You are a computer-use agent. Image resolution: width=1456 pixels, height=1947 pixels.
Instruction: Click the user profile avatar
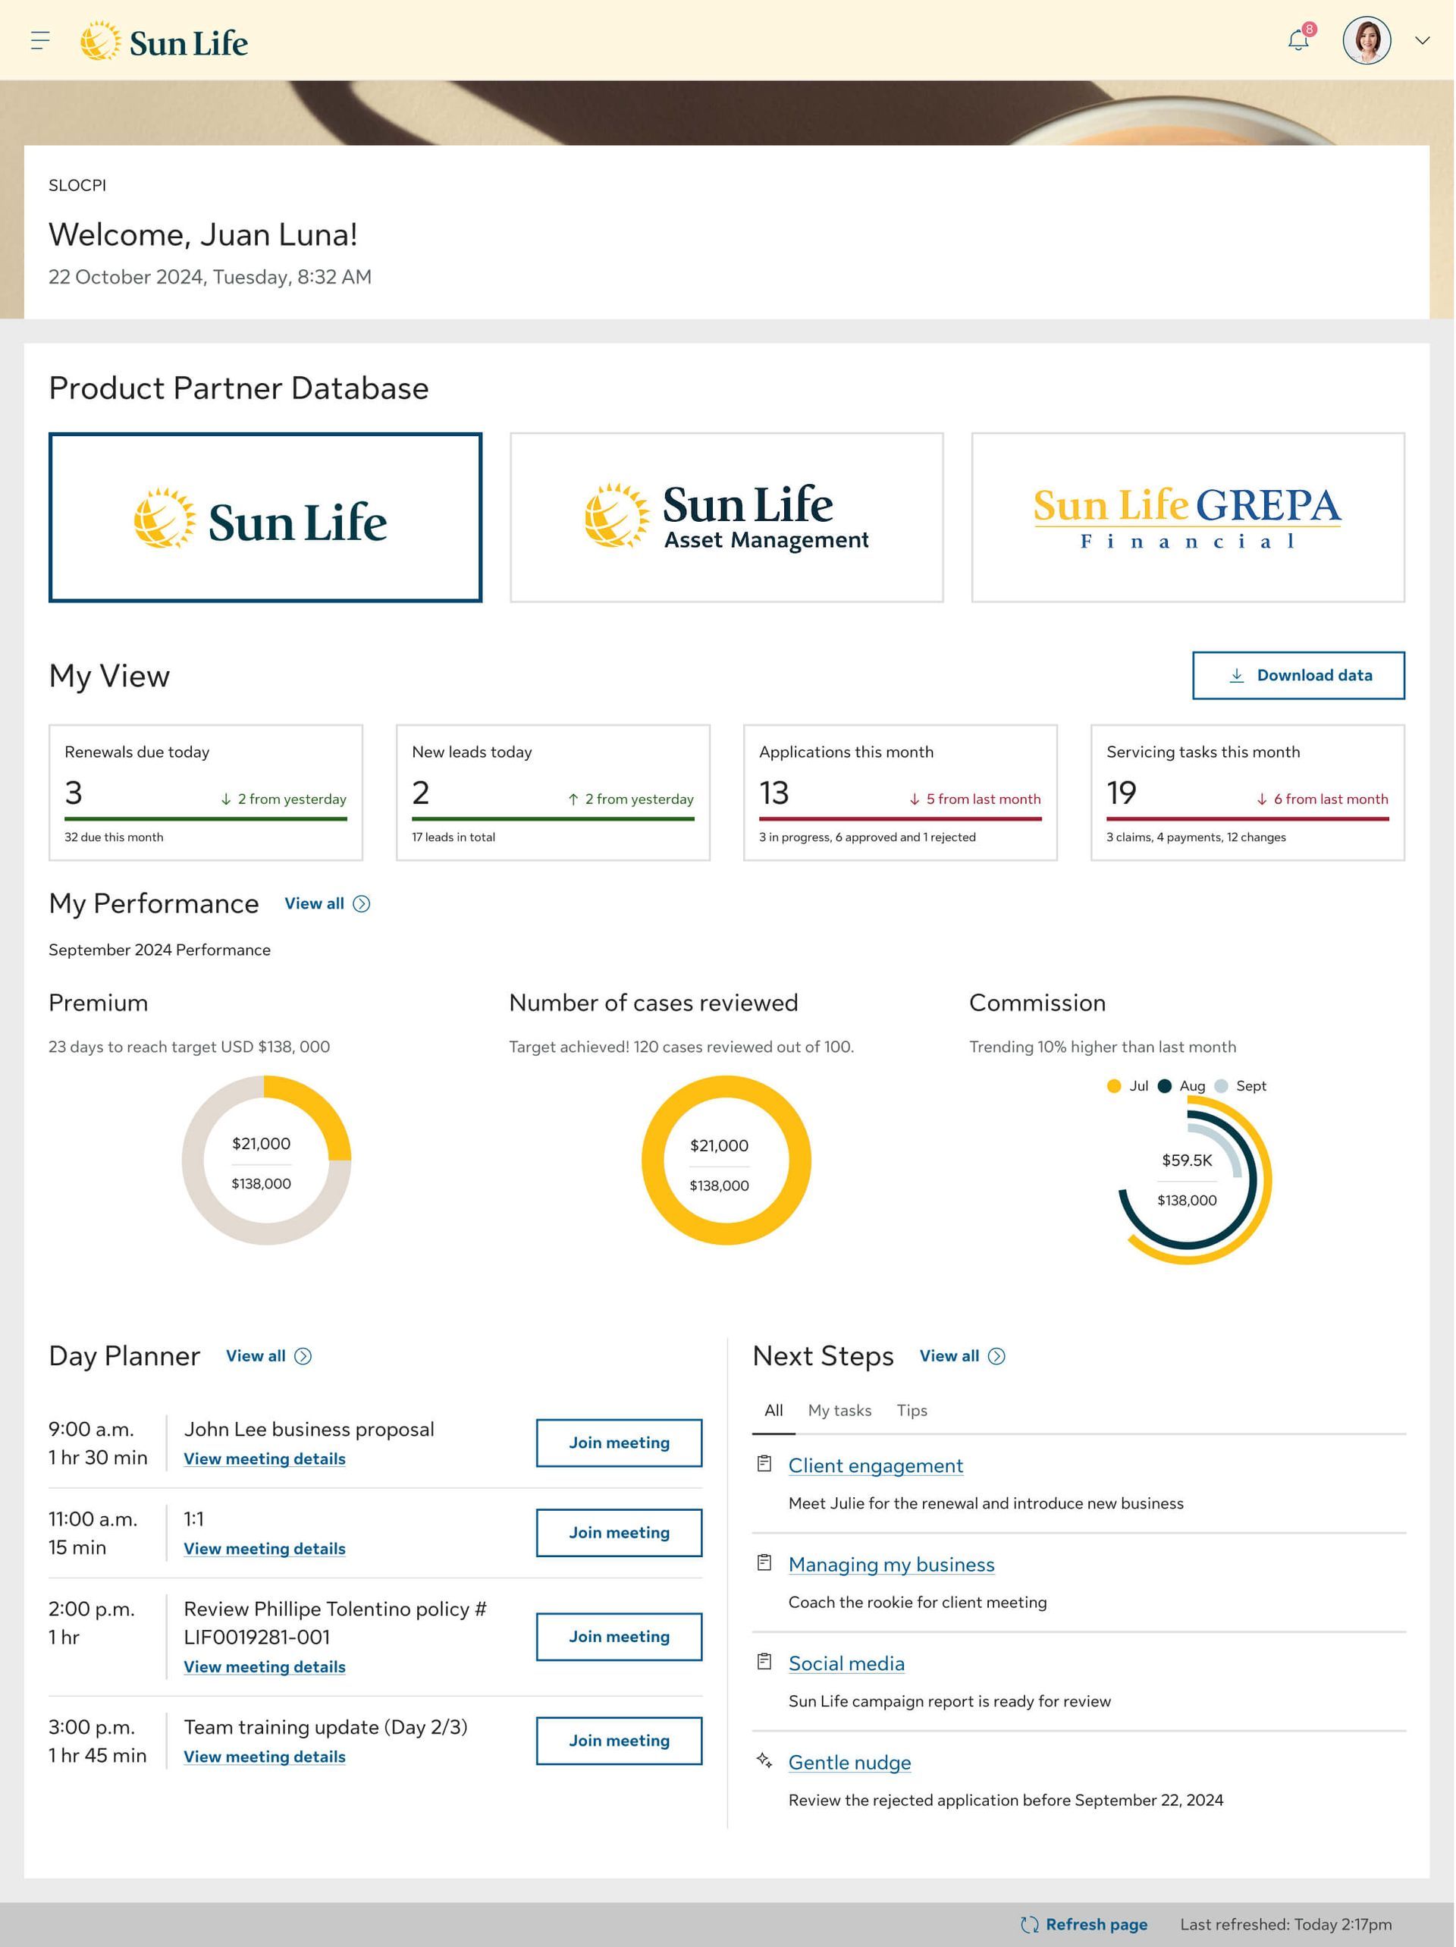pyautogui.click(x=1367, y=40)
